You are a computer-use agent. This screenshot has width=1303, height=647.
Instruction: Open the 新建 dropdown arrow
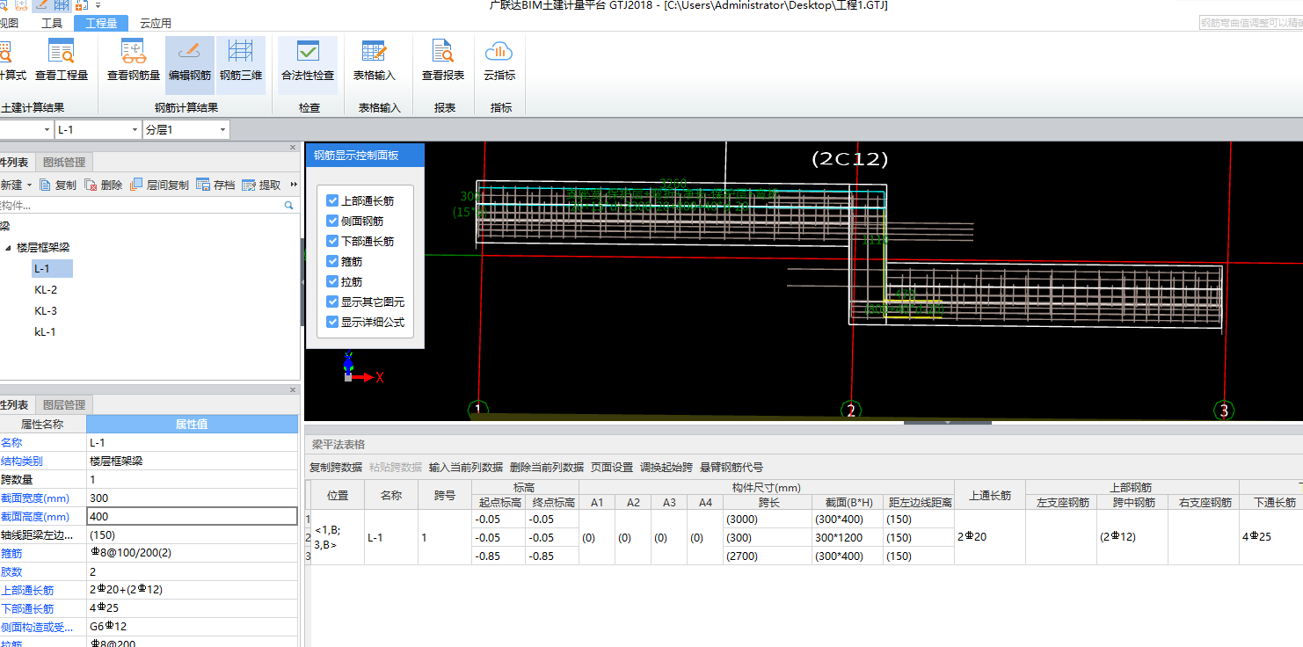pos(29,185)
